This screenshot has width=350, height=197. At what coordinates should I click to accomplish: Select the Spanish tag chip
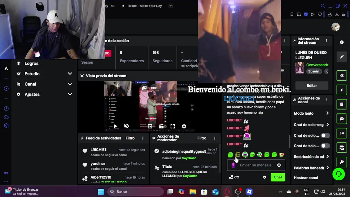pyautogui.click(x=314, y=71)
